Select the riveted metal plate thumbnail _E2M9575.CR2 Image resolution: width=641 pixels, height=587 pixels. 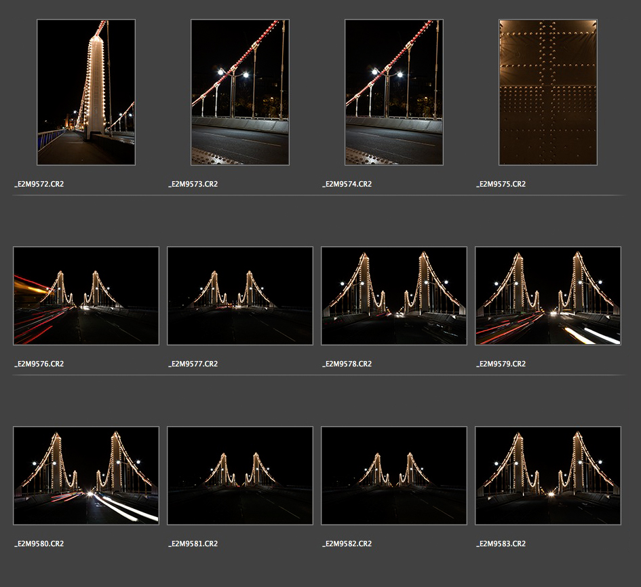[x=548, y=92]
